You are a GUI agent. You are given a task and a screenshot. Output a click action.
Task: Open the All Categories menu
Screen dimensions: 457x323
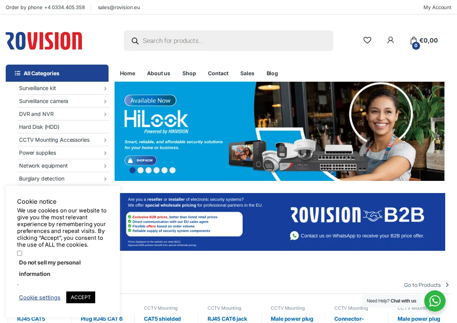tap(57, 73)
